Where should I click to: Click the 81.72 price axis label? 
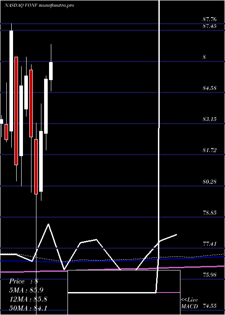[x=210, y=150]
